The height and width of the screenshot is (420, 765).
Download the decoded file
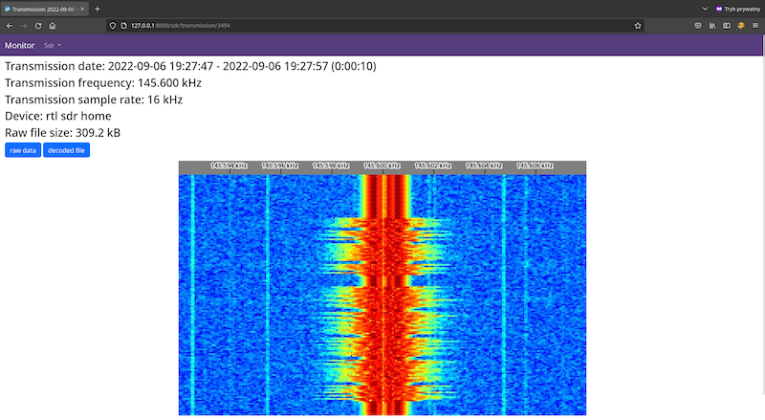[x=66, y=150]
